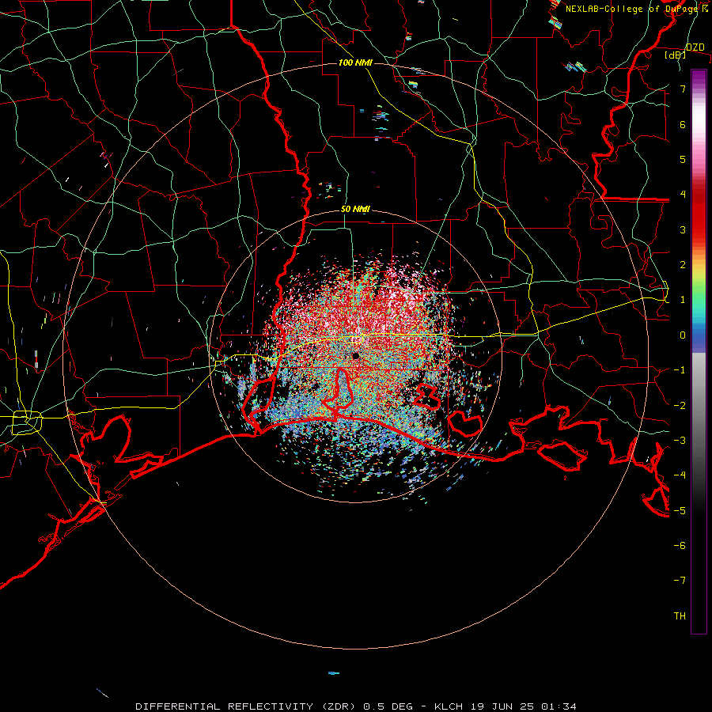Click the 100 NMI range ring label
712x712 pixels.
355,62
